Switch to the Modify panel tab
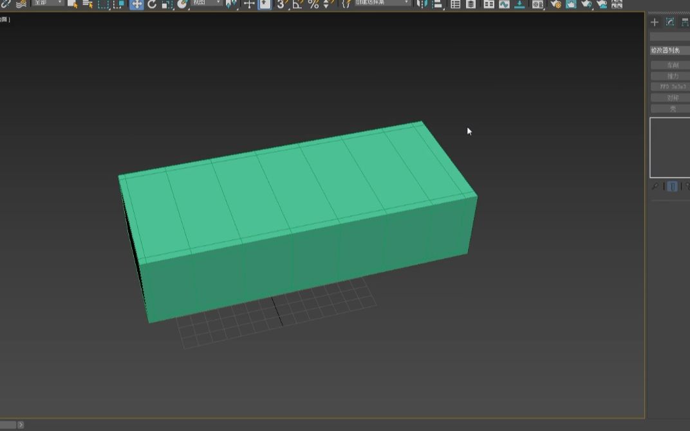 [670, 21]
